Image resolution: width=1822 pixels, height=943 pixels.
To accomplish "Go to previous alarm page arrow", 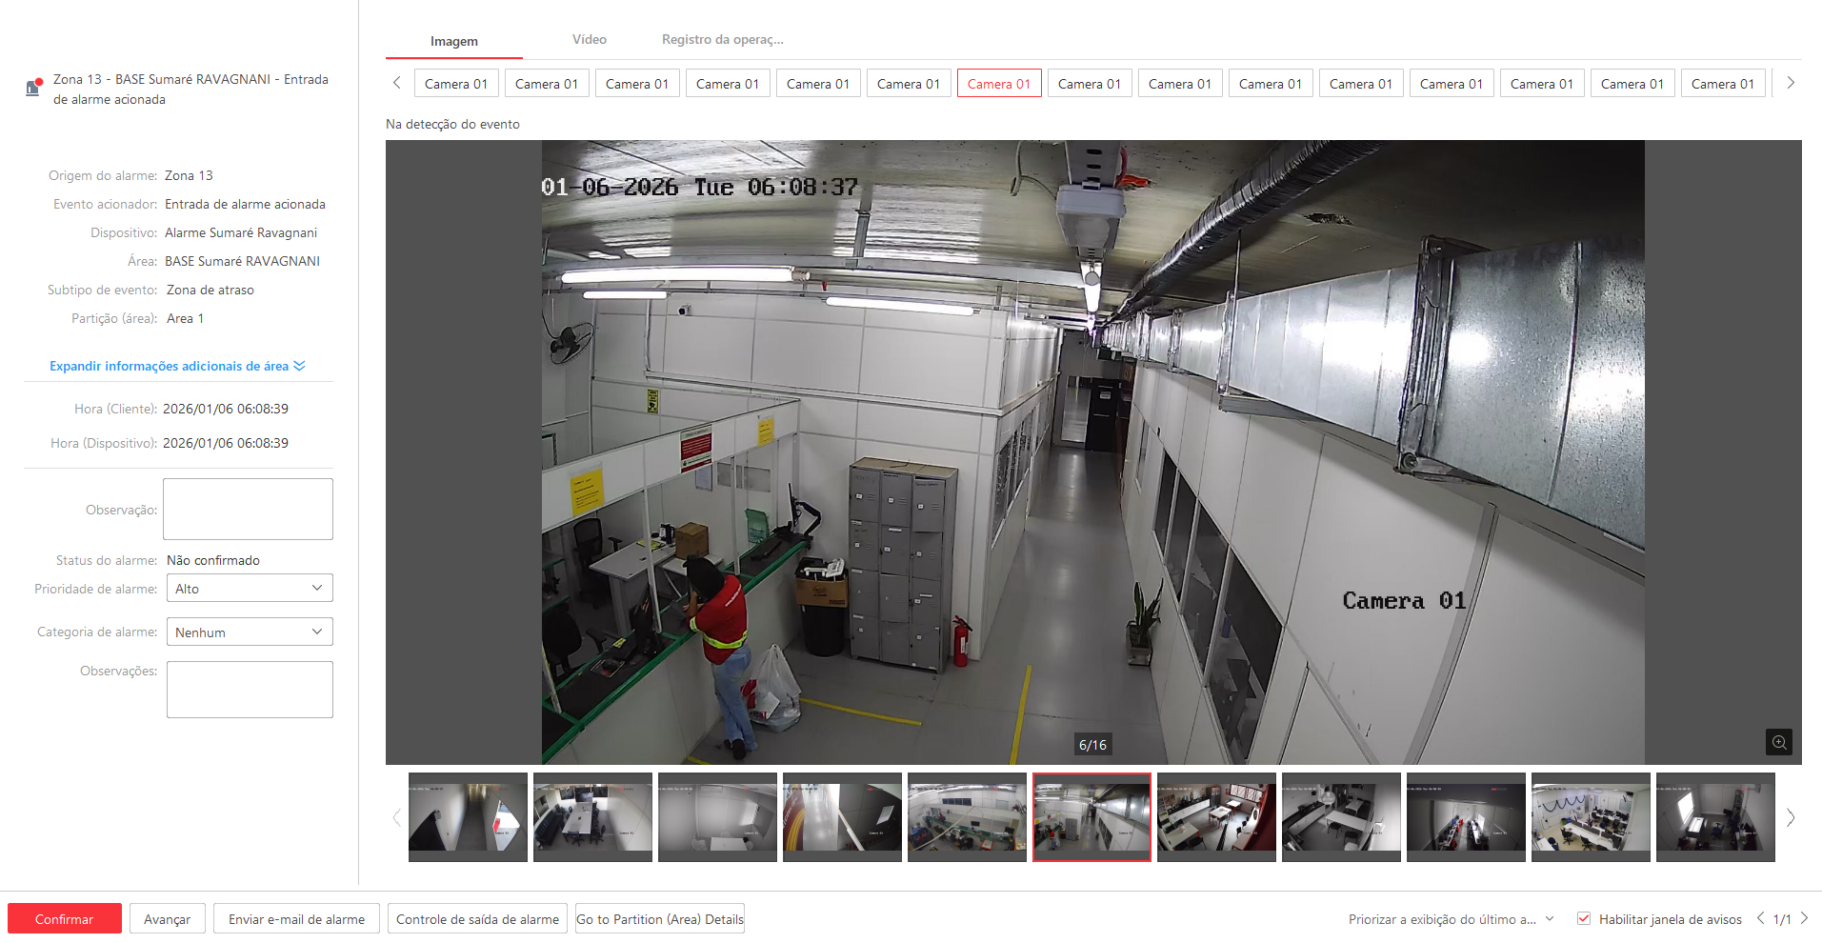I will point(1760,918).
